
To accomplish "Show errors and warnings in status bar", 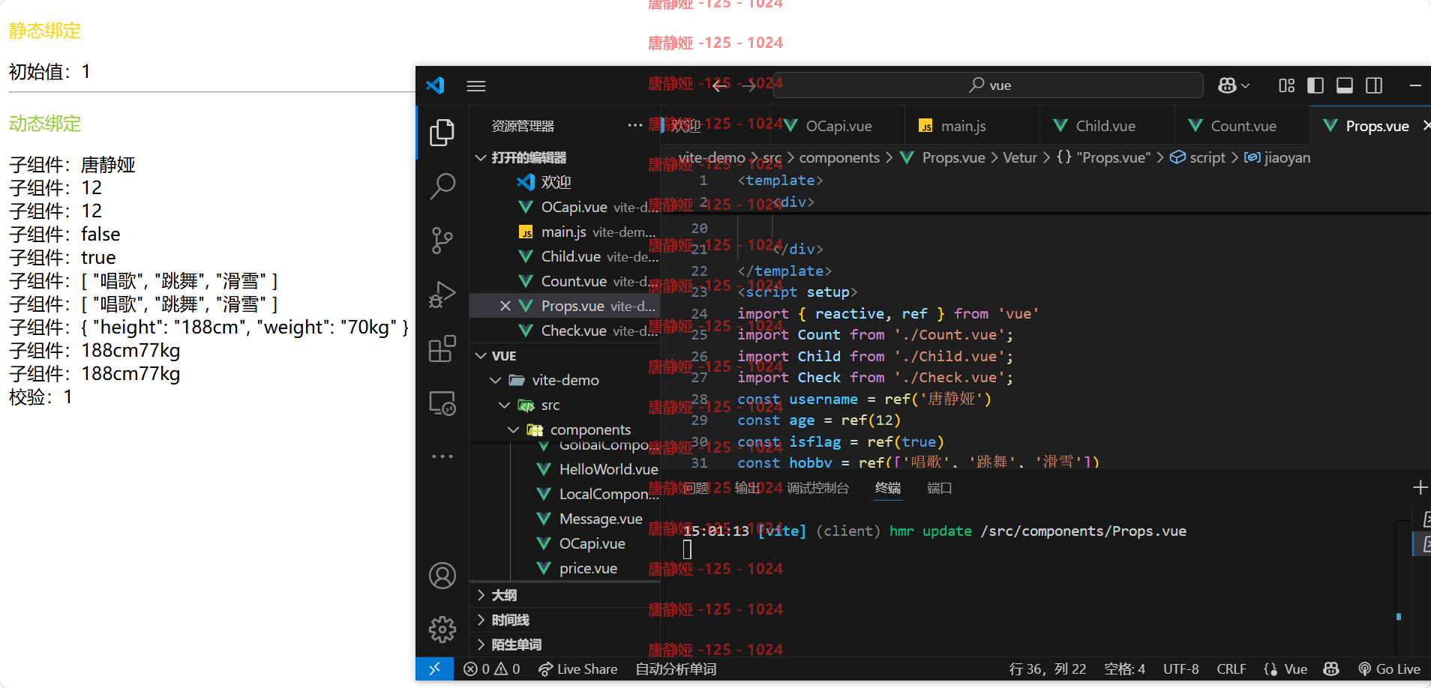I will pyautogui.click(x=492, y=669).
